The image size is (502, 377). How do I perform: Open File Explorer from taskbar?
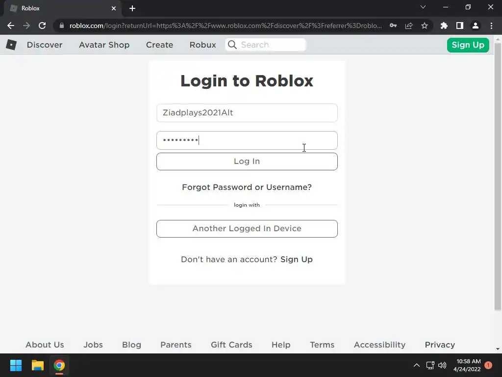pos(37,365)
